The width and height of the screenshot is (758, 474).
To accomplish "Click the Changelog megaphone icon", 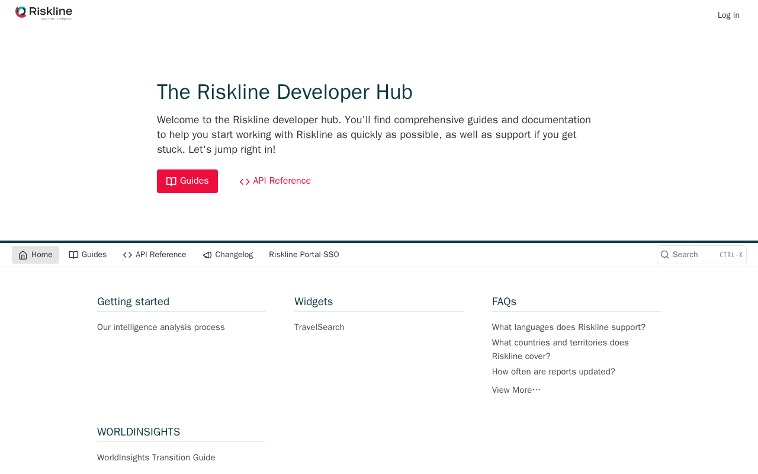I will pos(207,255).
